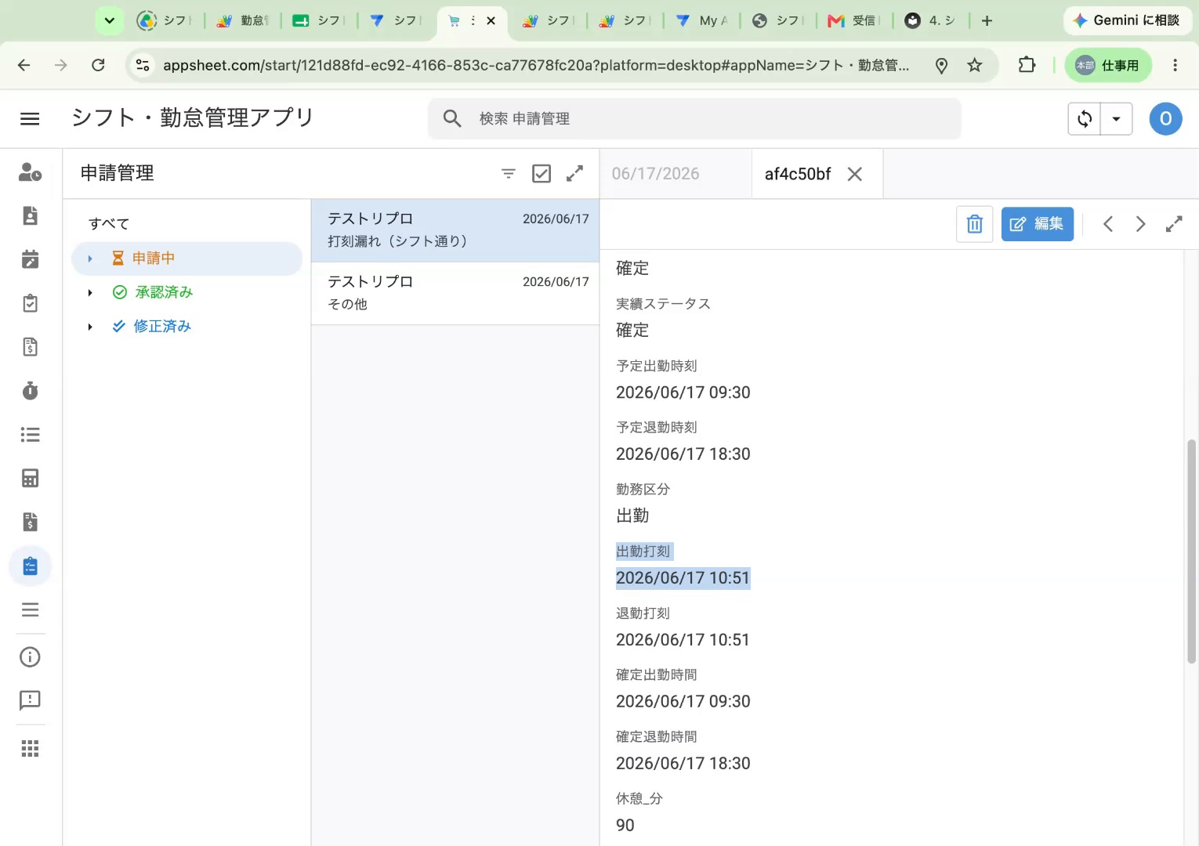
Task: Open the three-line menu sidebar icon
Action: coord(30,609)
